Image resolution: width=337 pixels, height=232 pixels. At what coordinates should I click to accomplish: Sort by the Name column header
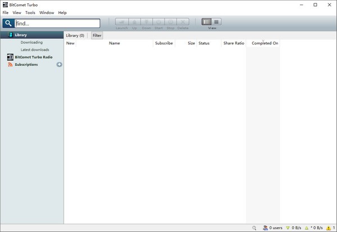pyautogui.click(x=114, y=43)
